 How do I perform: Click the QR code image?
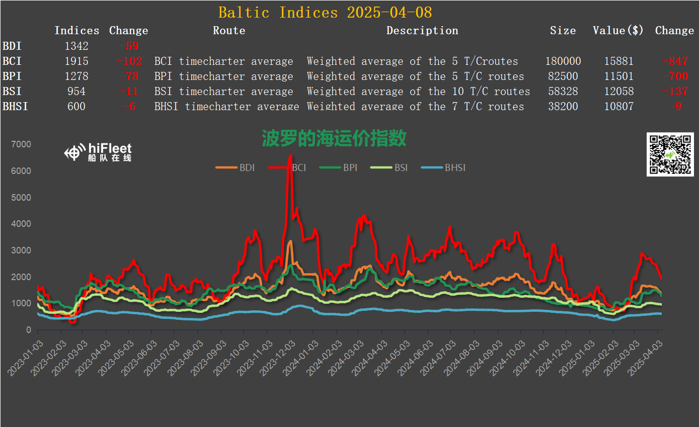coord(670,154)
